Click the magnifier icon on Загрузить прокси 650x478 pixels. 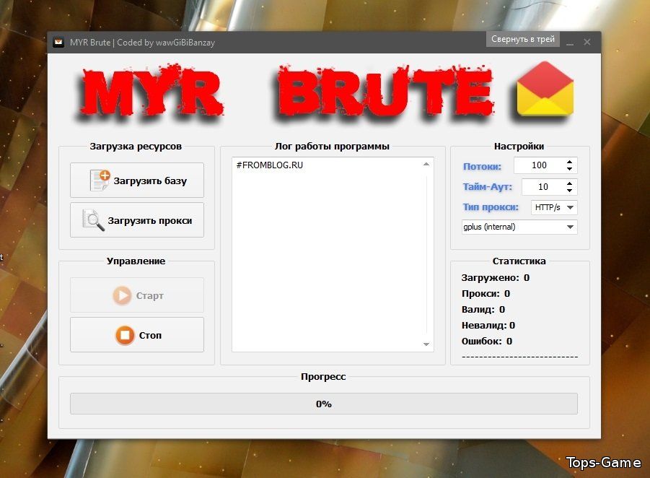pos(94,220)
